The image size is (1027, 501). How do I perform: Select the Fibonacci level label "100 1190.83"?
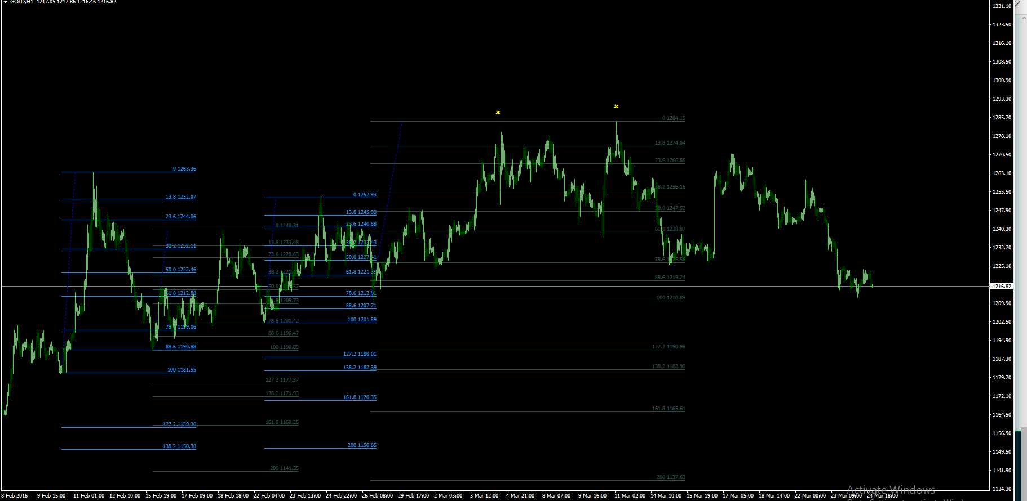coord(284,347)
